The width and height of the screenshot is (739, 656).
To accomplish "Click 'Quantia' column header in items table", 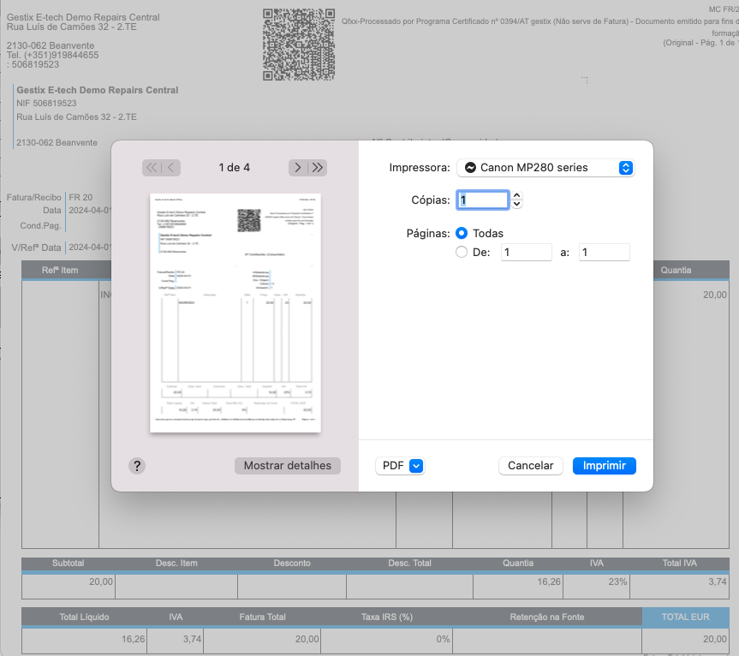I will click(676, 270).
